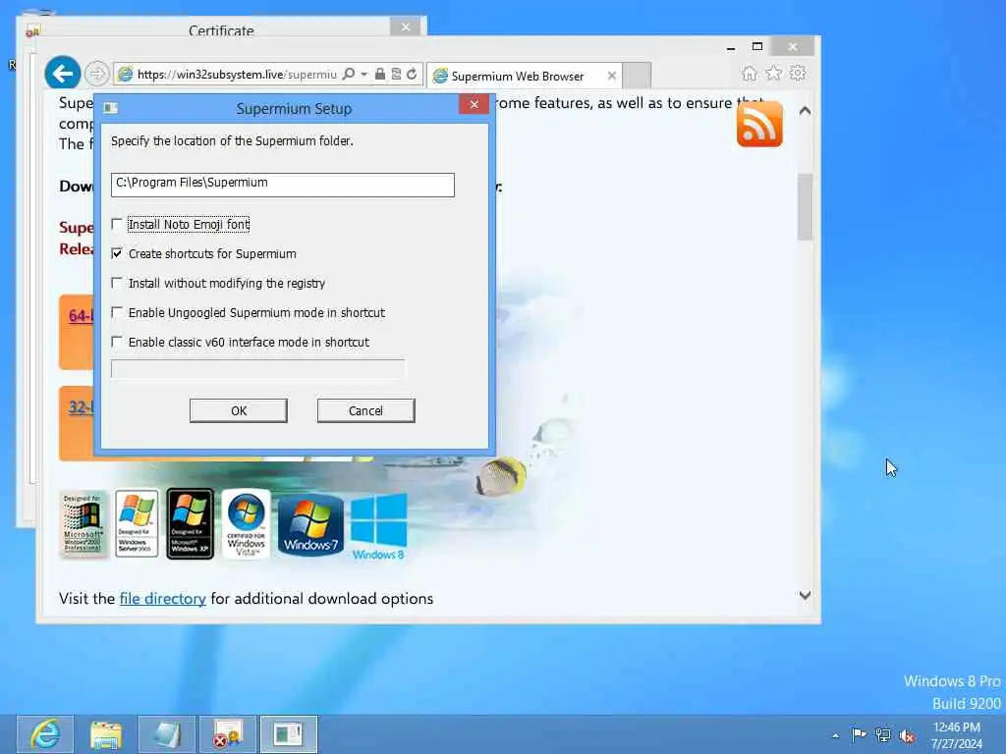1006x754 pixels.
Task: Click the browser forward arrow button
Action: 97,74
